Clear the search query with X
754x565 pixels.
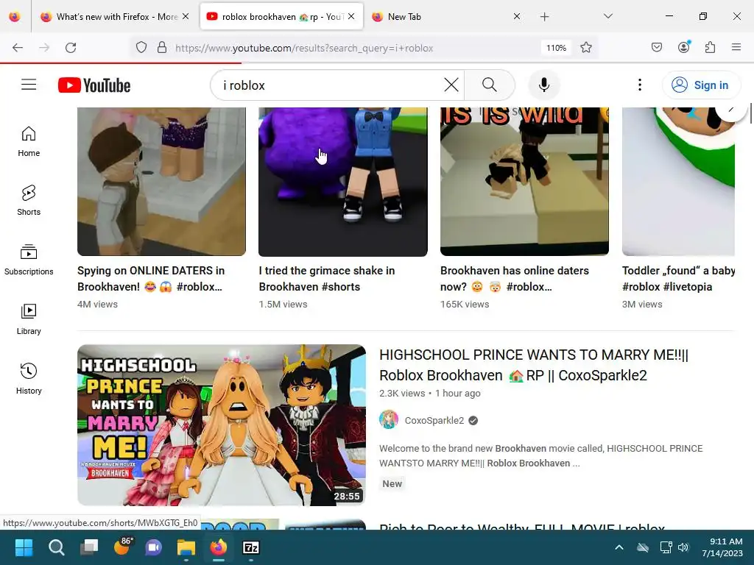(451, 85)
